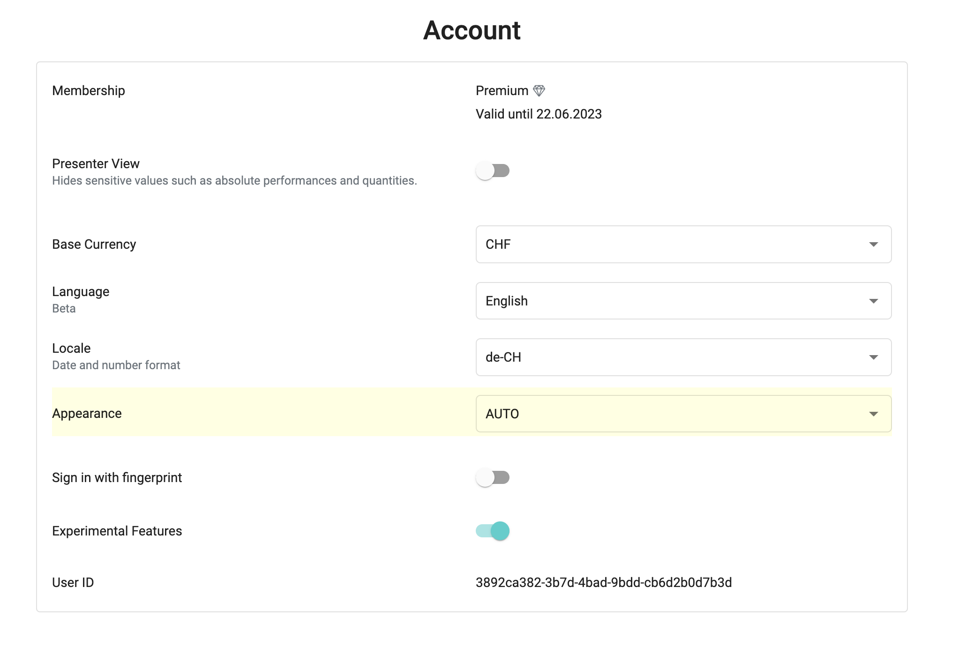The image size is (959, 654).
Task: Click the Appearance dropdown arrow
Action: (x=873, y=414)
